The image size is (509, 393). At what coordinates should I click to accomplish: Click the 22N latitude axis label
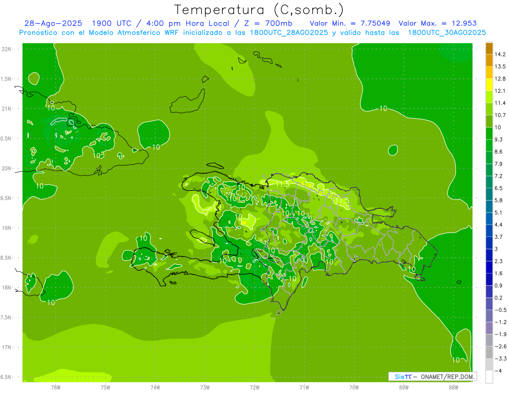(7, 49)
